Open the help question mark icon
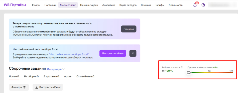 pyautogui.click(x=203, y=5)
